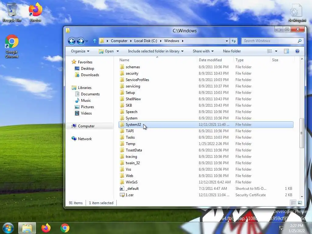The image size is (312, 234).
Task: Click the Forward navigation arrow
Action: (80, 41)
